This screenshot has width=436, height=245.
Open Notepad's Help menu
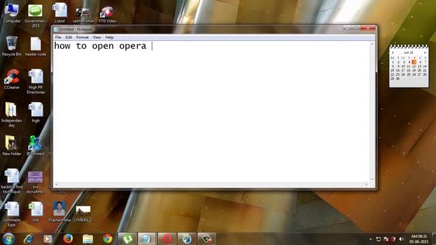[x=109, y=37]
